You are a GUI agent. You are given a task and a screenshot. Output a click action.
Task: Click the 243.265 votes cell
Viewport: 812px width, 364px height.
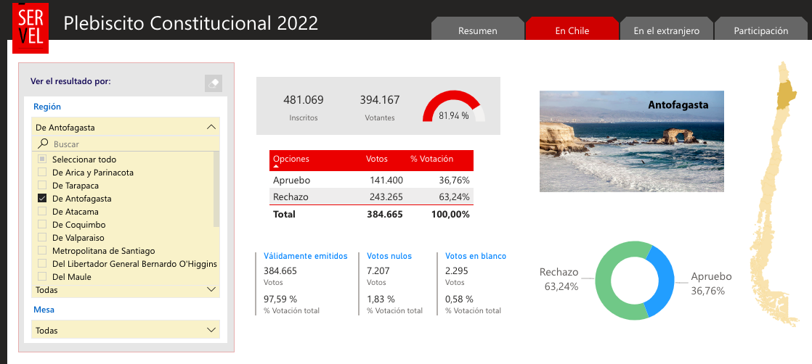[x=386, y=197]
